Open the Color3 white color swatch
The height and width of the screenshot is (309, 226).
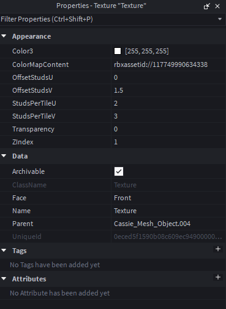pyautogui.click(x=118, y=51)
